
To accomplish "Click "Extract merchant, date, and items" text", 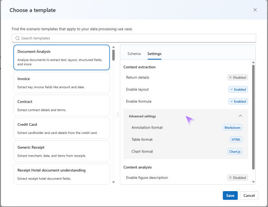I will point(52,156).
